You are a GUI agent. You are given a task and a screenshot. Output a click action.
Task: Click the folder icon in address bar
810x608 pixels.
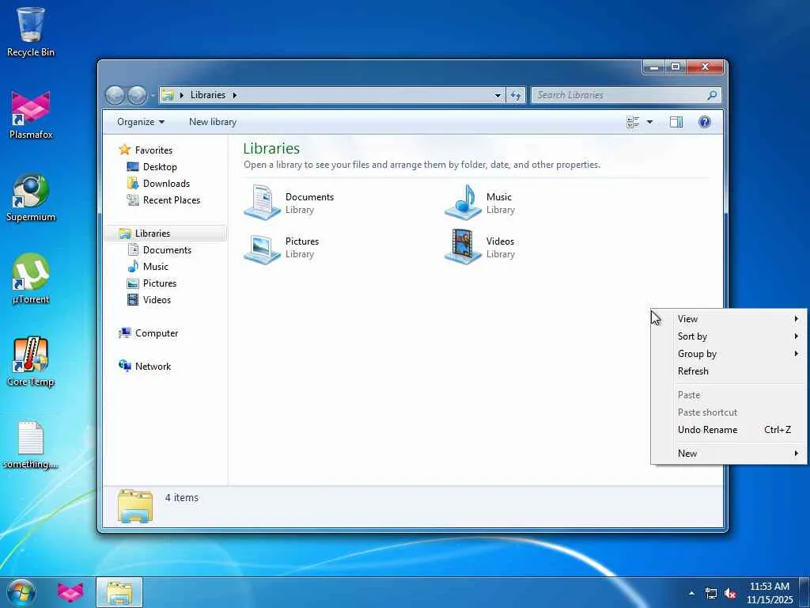(168, 95)
